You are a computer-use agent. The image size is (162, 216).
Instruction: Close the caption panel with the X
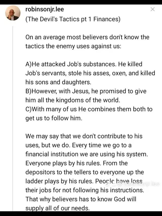click(x=152, y=9)
